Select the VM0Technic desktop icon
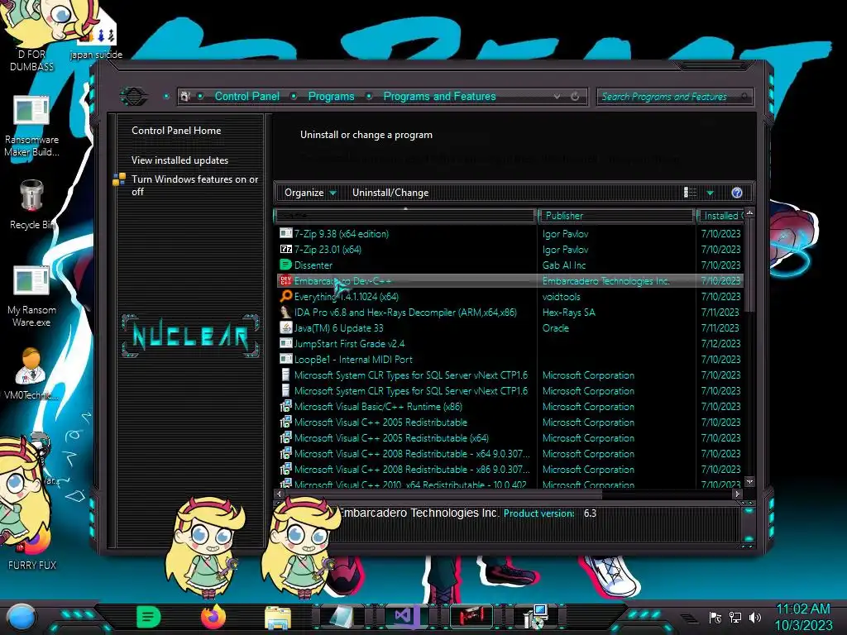Viewport: 847px width, 635px height. point(31,375)
